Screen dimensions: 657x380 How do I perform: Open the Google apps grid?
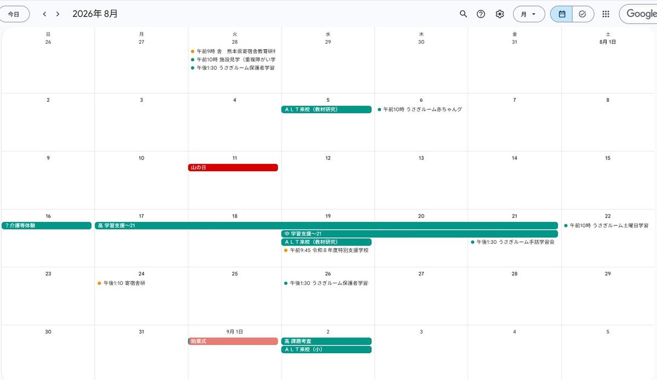pos(606,14)
